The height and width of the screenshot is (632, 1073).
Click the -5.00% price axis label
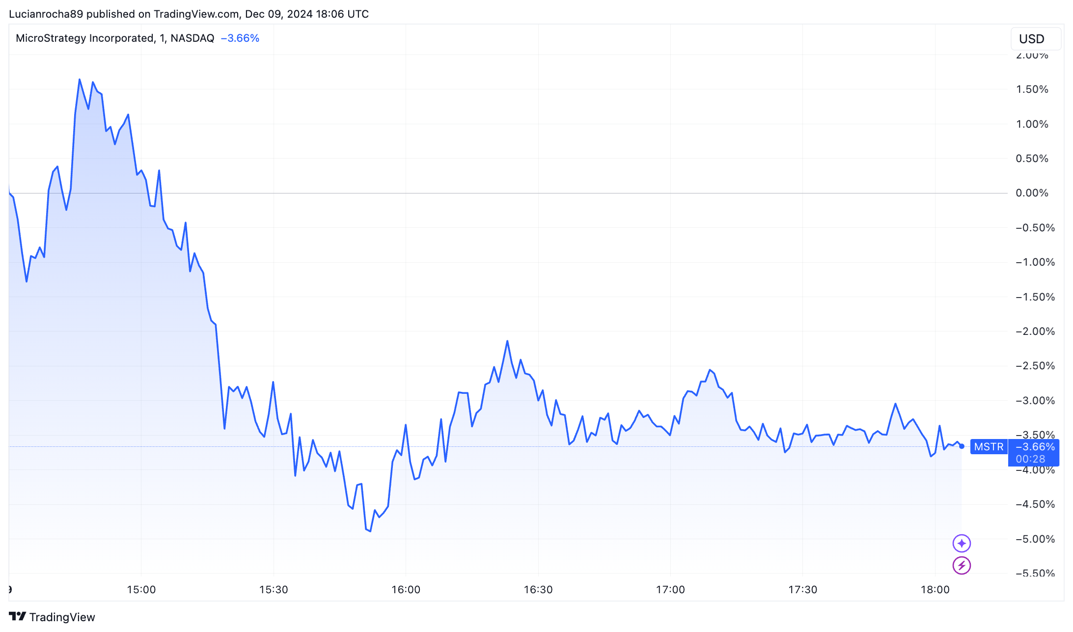[x=1035, y=539]
